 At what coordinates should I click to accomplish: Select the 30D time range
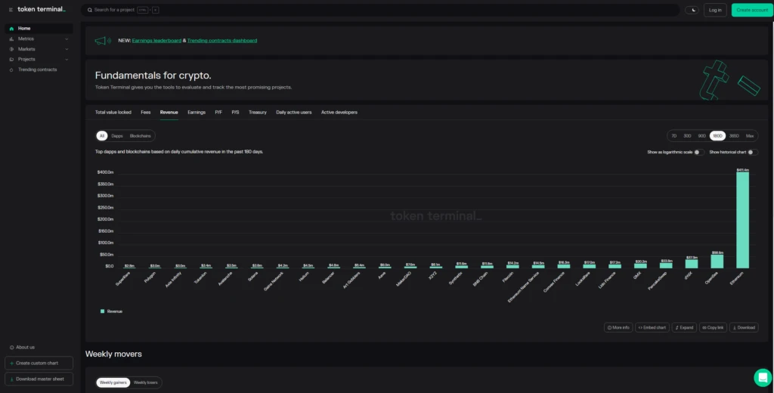click(687, 136)
